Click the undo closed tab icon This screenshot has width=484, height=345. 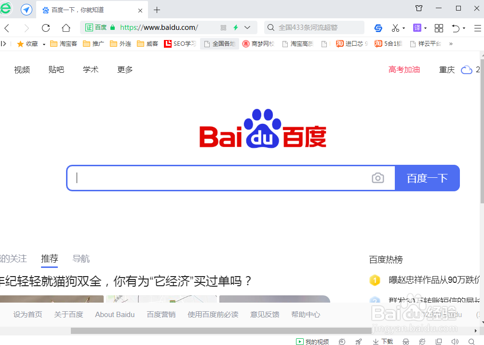[x=456, y=28]
